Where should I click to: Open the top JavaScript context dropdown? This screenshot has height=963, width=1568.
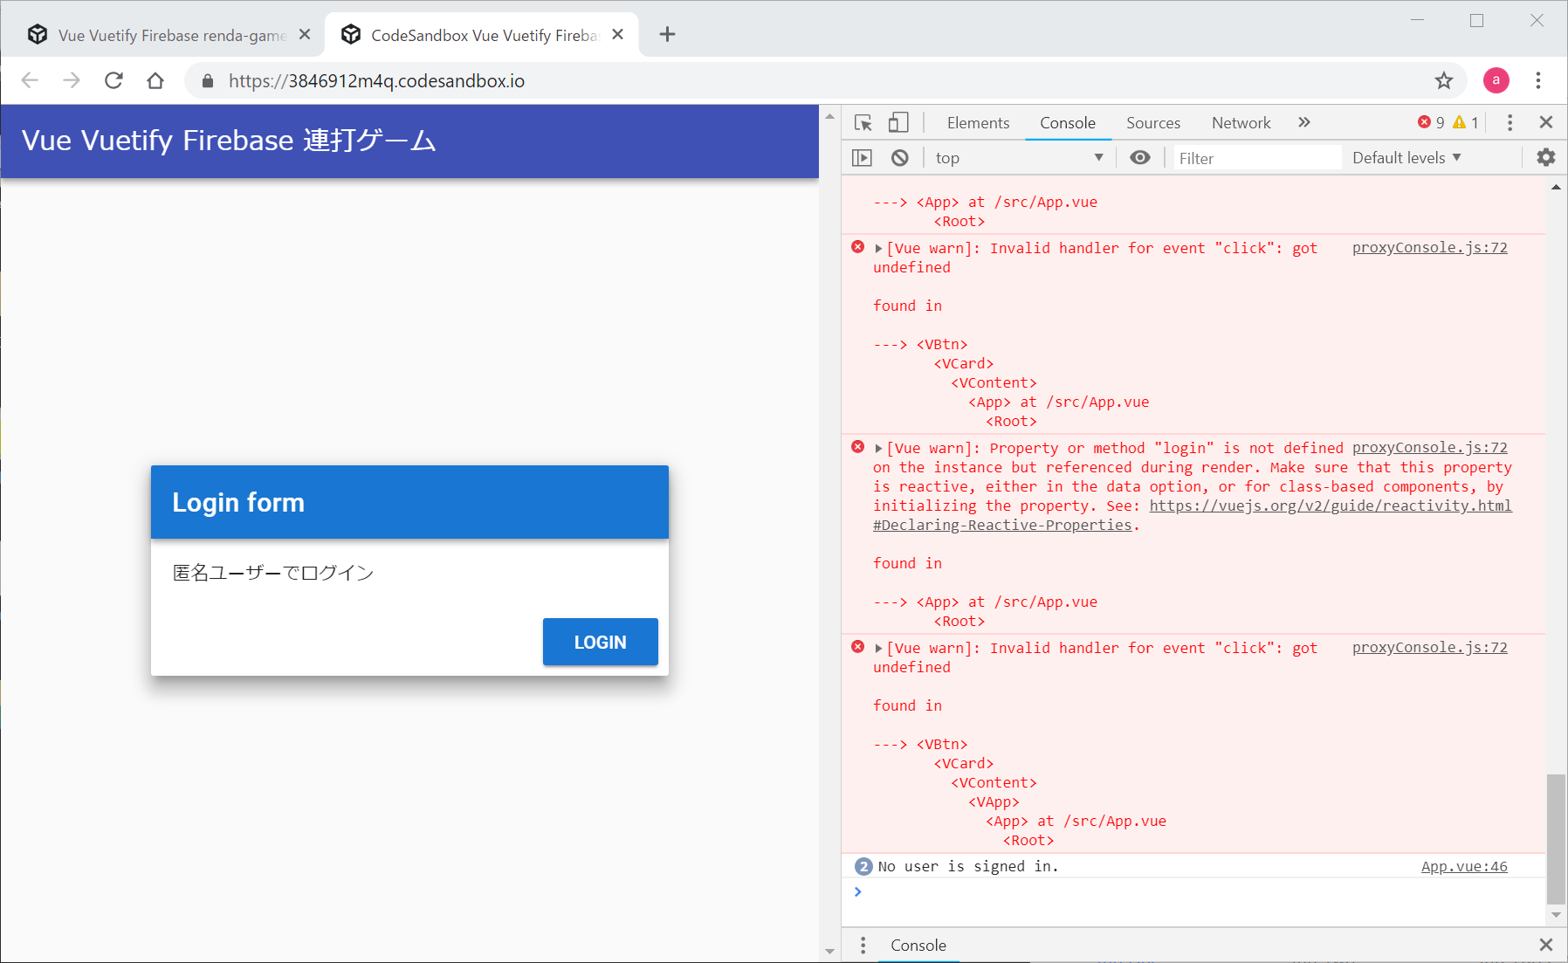tap(1018, 158)
